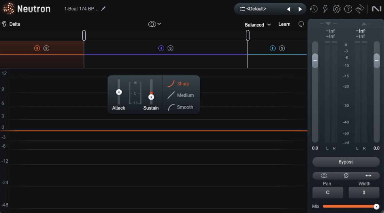Click the crossed-wave icon next to help
The image size is (384, 213).
click(360, 9)
